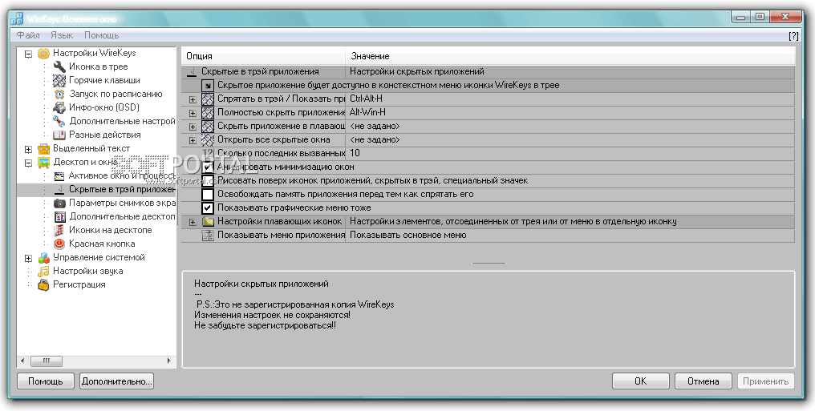815x411 pixels.
Task: Expand the Управление системой tree node
Action: click(29, 258)
